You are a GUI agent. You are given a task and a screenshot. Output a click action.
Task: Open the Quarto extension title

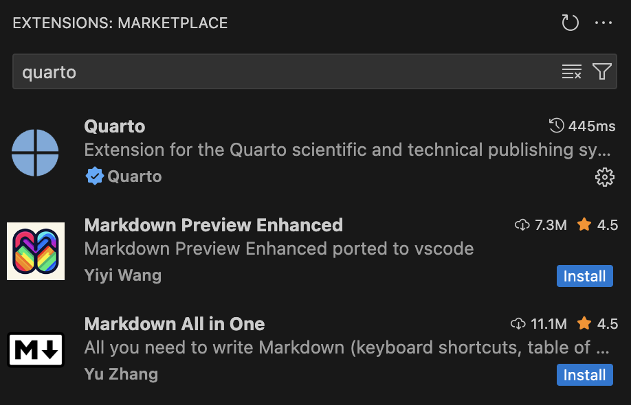tap(115, 126)
